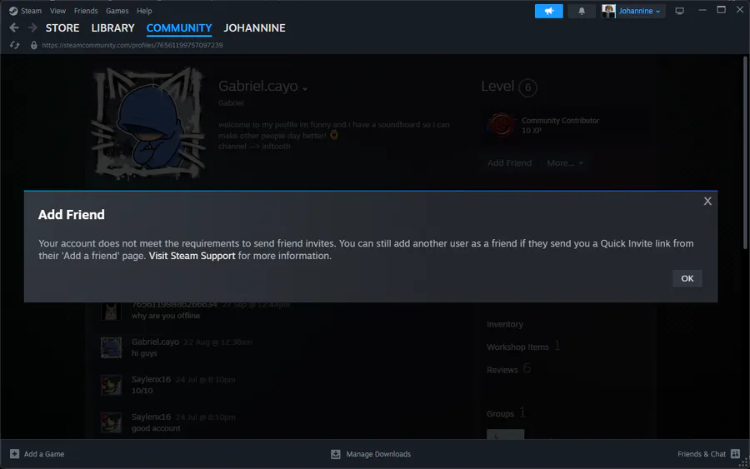Open the Workshop Items link
The image size is (750, 469).
(517, 347)
